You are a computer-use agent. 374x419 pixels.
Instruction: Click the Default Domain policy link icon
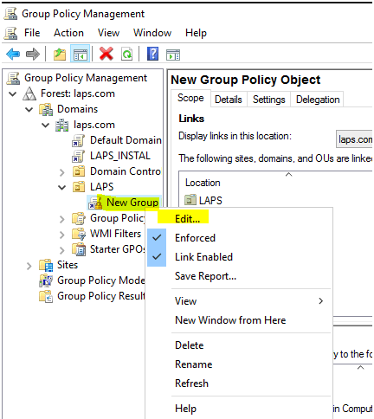tap(78, 140)
